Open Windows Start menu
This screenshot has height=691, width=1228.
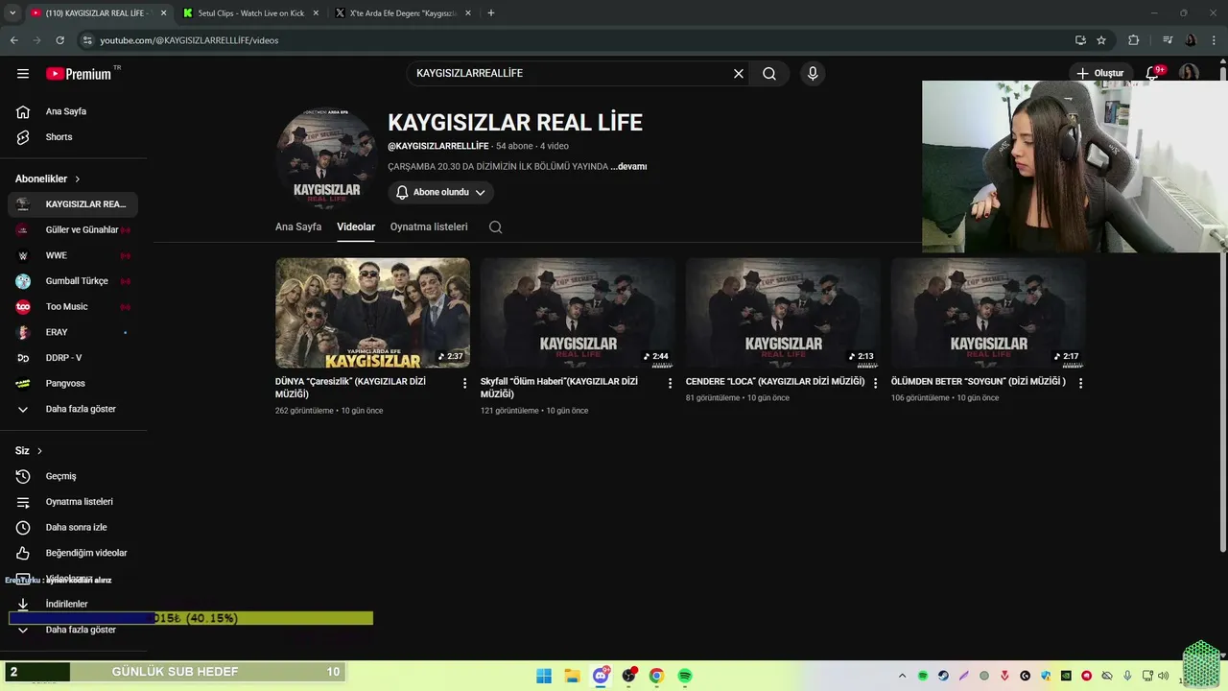pyautogui.click(x=544, y=676)
